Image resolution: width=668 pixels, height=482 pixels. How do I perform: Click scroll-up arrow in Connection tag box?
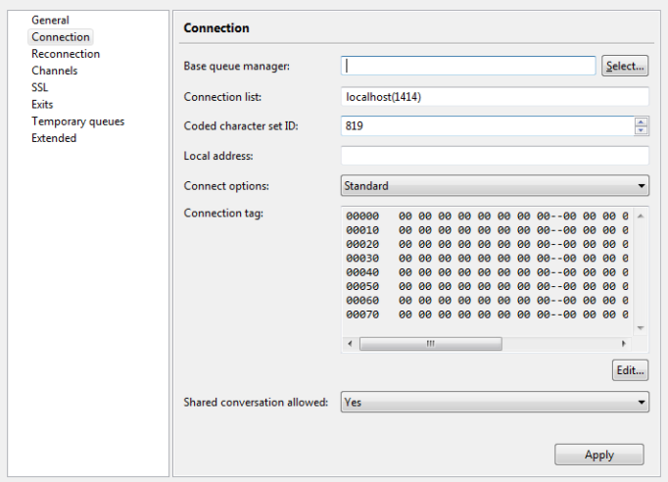tap(641, 217)
